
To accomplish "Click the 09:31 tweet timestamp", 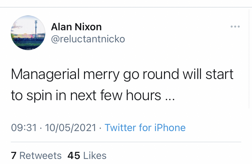I will pos(24,128).
